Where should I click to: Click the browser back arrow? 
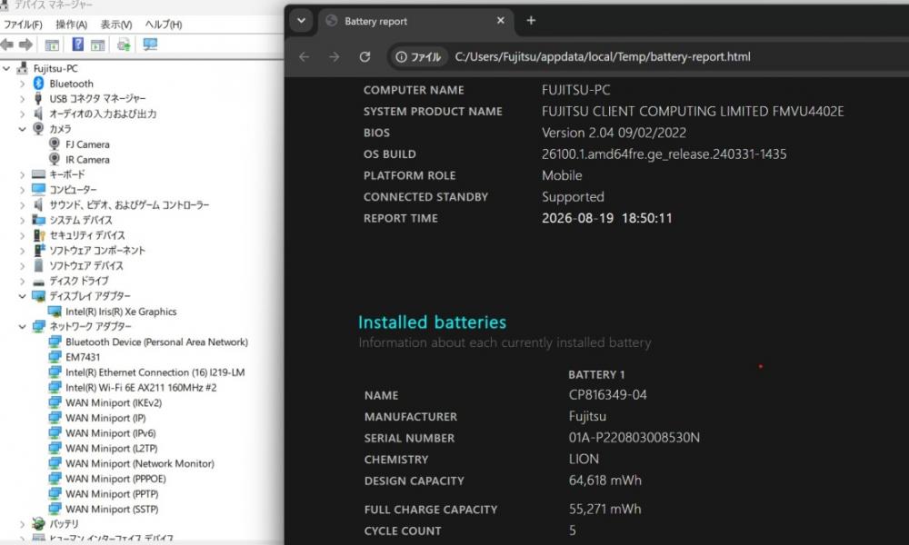304,56
